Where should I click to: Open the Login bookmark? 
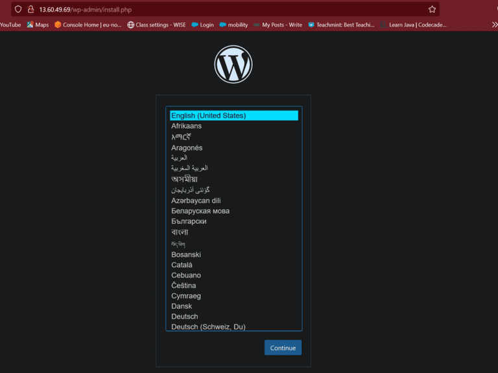pyautogui.click(x=202, y=25)
